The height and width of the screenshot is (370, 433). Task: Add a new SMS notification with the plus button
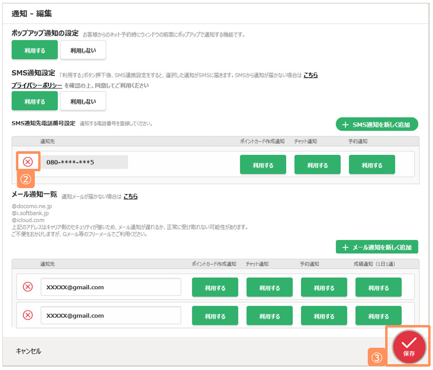point(376,124)
